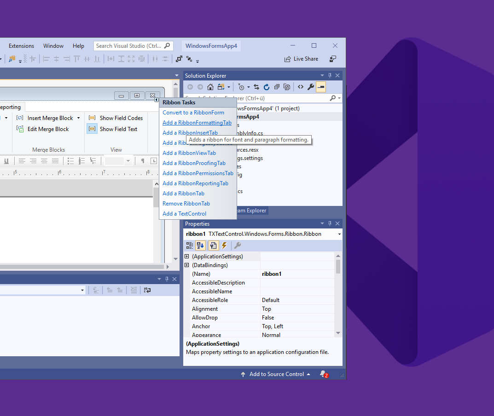Open the Home view in Solution Explorer
The image size is (494, 416).
[210, 86]
